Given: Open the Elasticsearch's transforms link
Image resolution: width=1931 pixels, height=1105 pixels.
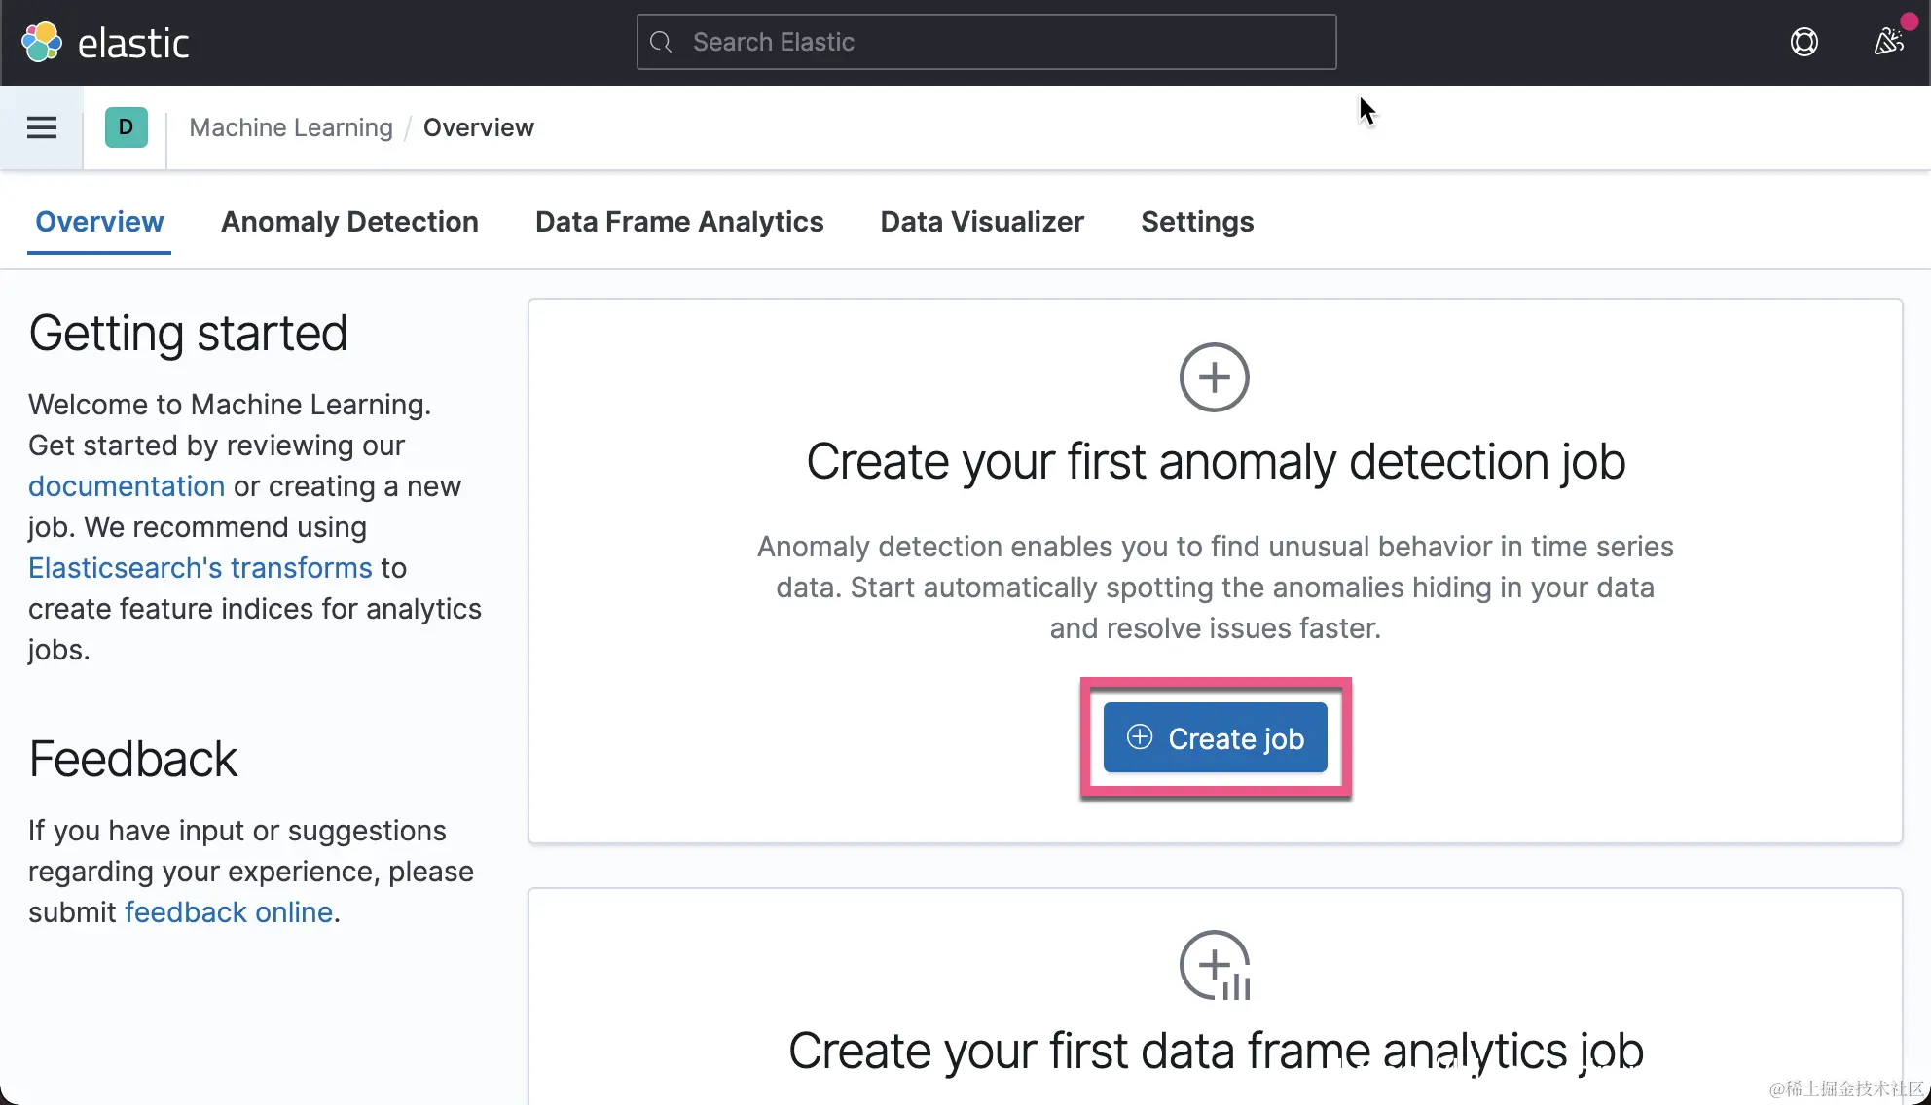Looking at the screenshot, I should coord(200,568).
